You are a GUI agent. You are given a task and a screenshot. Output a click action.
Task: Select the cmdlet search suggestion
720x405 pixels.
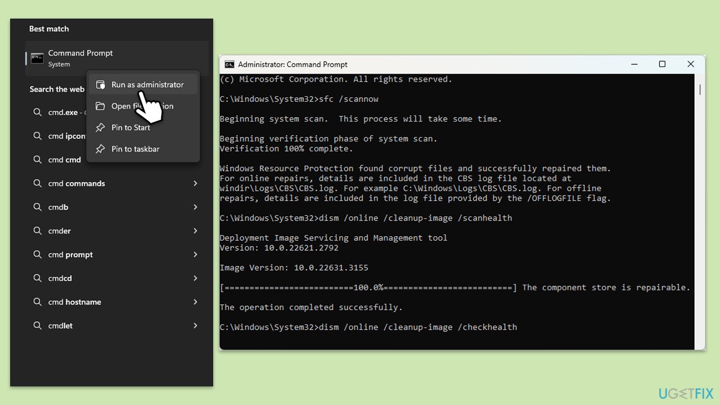coord(117,325)
